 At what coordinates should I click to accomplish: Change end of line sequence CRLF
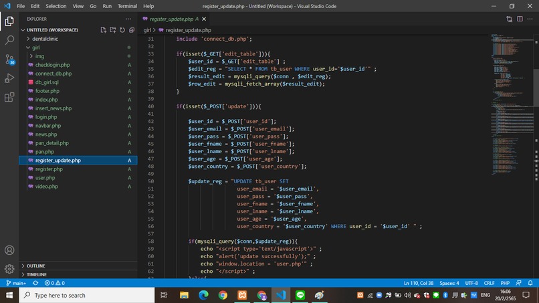pos(489,283)
